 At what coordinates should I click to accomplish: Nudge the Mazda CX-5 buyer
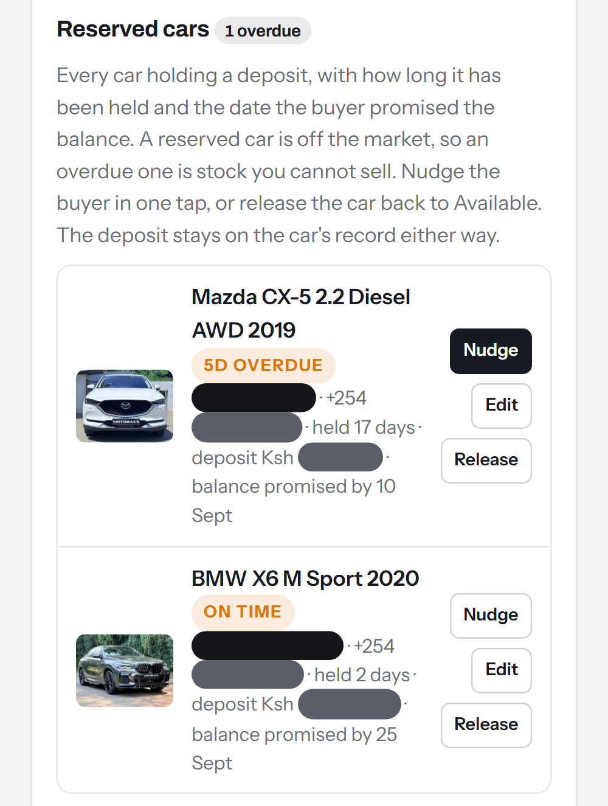pyautogui.click(x=491, y=351)
